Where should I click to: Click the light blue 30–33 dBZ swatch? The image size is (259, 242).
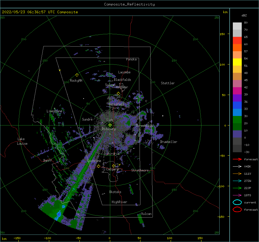point(237,112)
